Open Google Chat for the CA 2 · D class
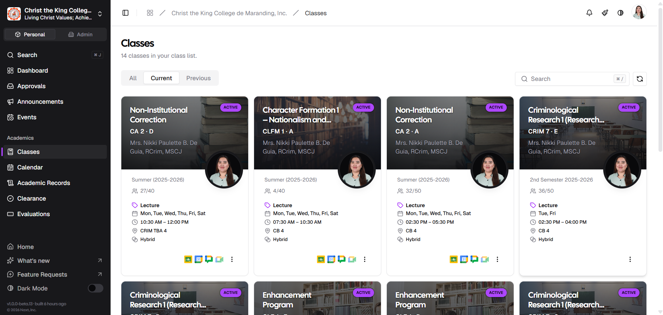Screen dimensions: 663x315 (x=209, y=259)
